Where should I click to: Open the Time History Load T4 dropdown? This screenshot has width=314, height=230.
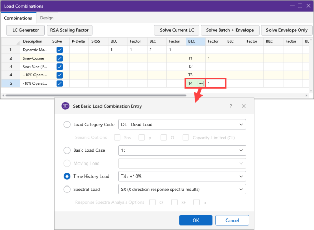coord(182,177)
